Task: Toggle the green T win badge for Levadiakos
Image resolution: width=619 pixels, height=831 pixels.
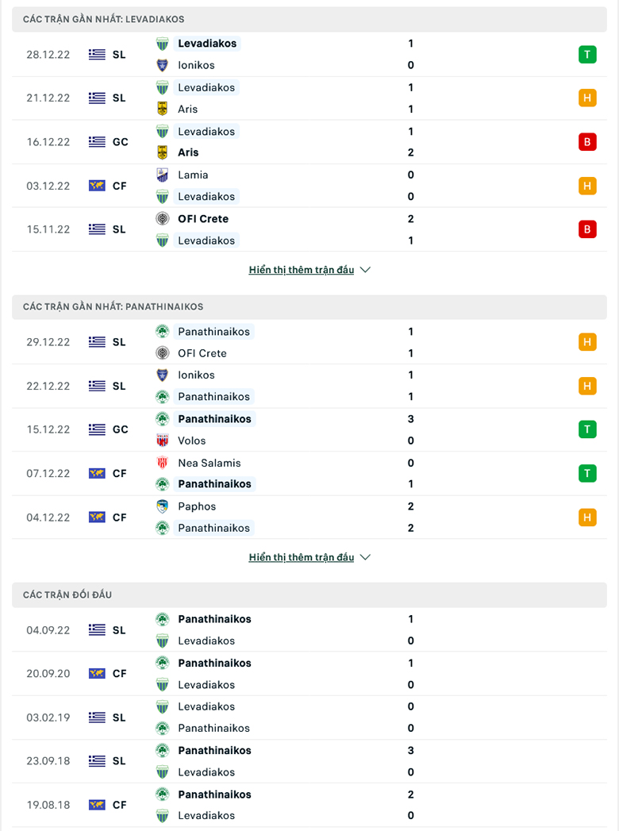Action: click(587, 54)
